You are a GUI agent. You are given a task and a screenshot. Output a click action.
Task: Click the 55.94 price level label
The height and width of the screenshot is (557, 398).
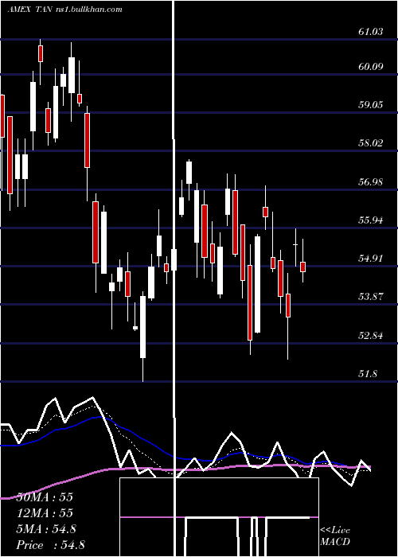click(x=371, y=220)
